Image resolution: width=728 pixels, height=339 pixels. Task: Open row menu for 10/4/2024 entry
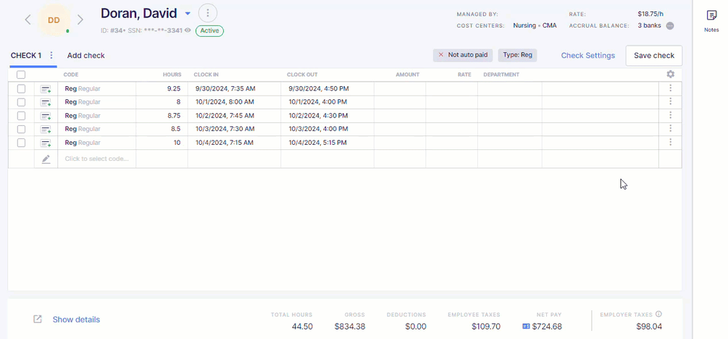[670, 143]
